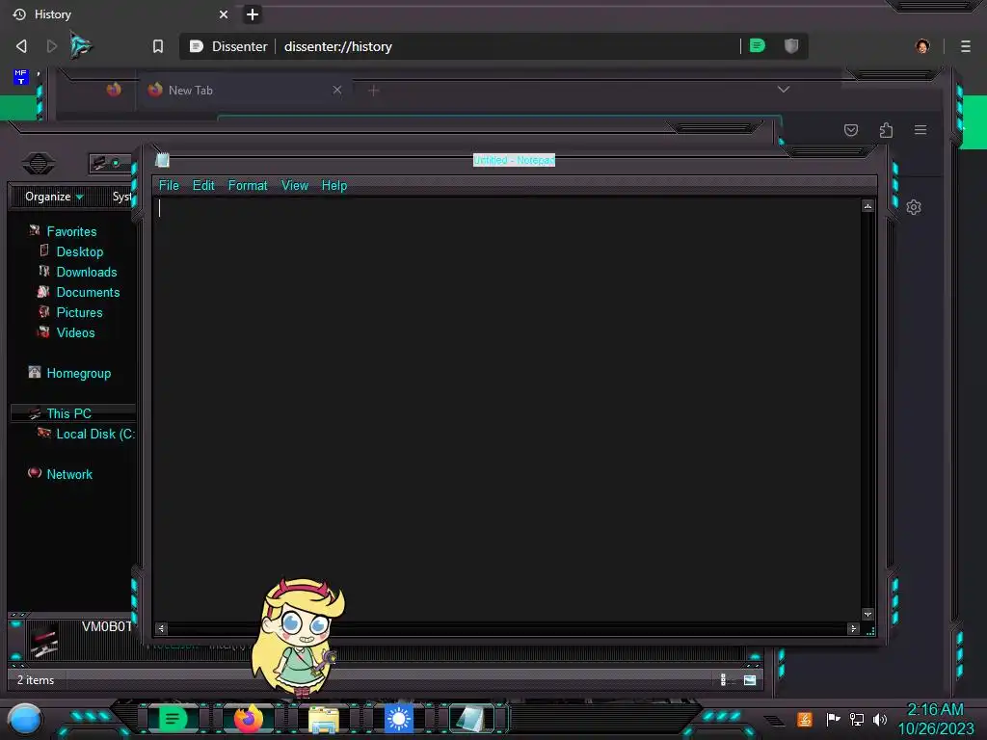Viewport: 987px width, 740px height.
Task: Open the Firefox application menu
Action: pyautogui.click(x=920, y=130)
